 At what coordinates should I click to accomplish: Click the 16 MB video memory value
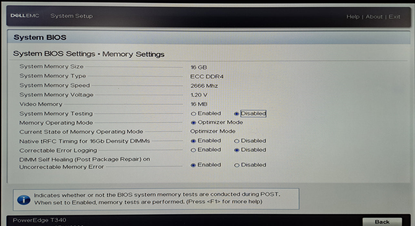199,104
